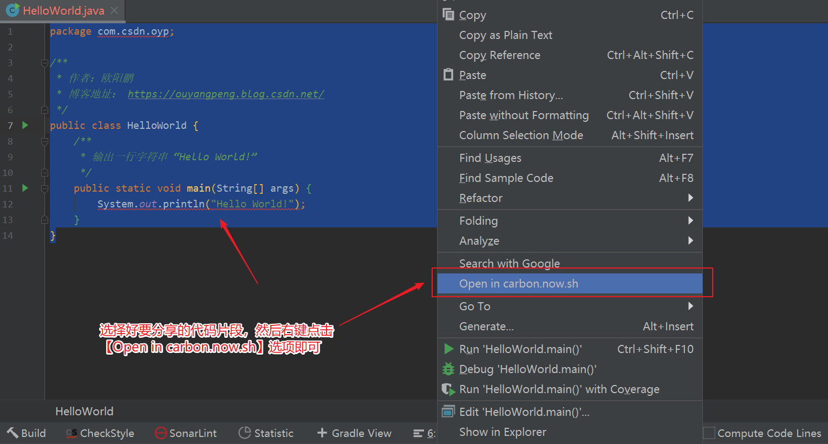Viewport: 828px width, 444px height.
Task: Expand the Refactor submenu arrow
Action: [x=690, y=198]
